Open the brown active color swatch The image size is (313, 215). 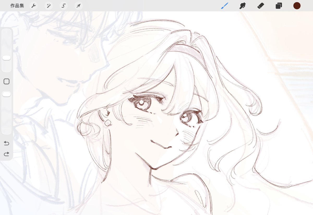(x=297, y=6)
